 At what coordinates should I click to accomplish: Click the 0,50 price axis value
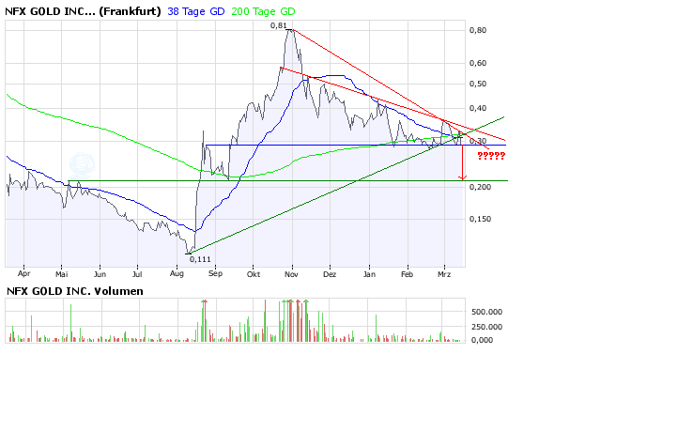478,84
